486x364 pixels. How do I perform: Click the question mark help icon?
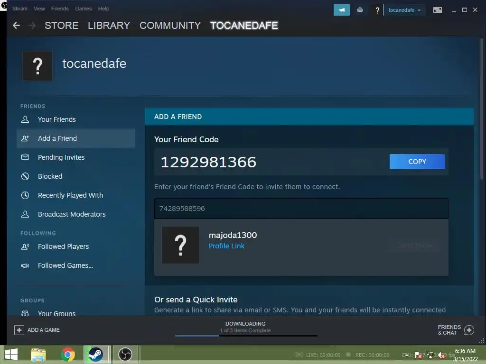point(377,10)
